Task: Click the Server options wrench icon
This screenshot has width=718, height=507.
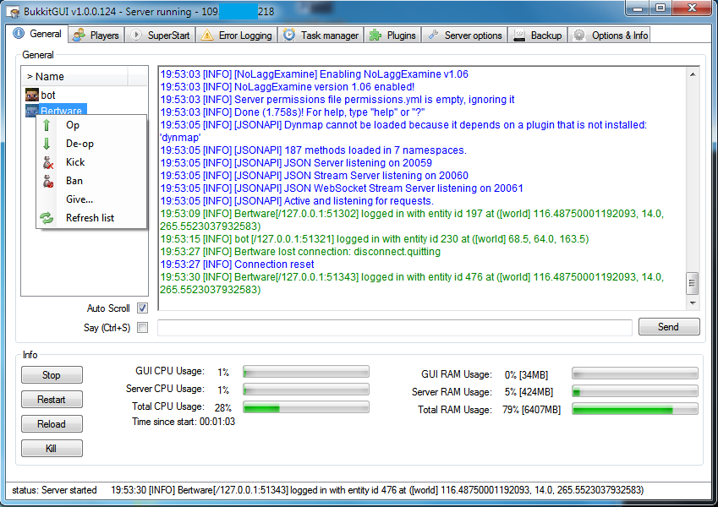Action: [433, 35]
